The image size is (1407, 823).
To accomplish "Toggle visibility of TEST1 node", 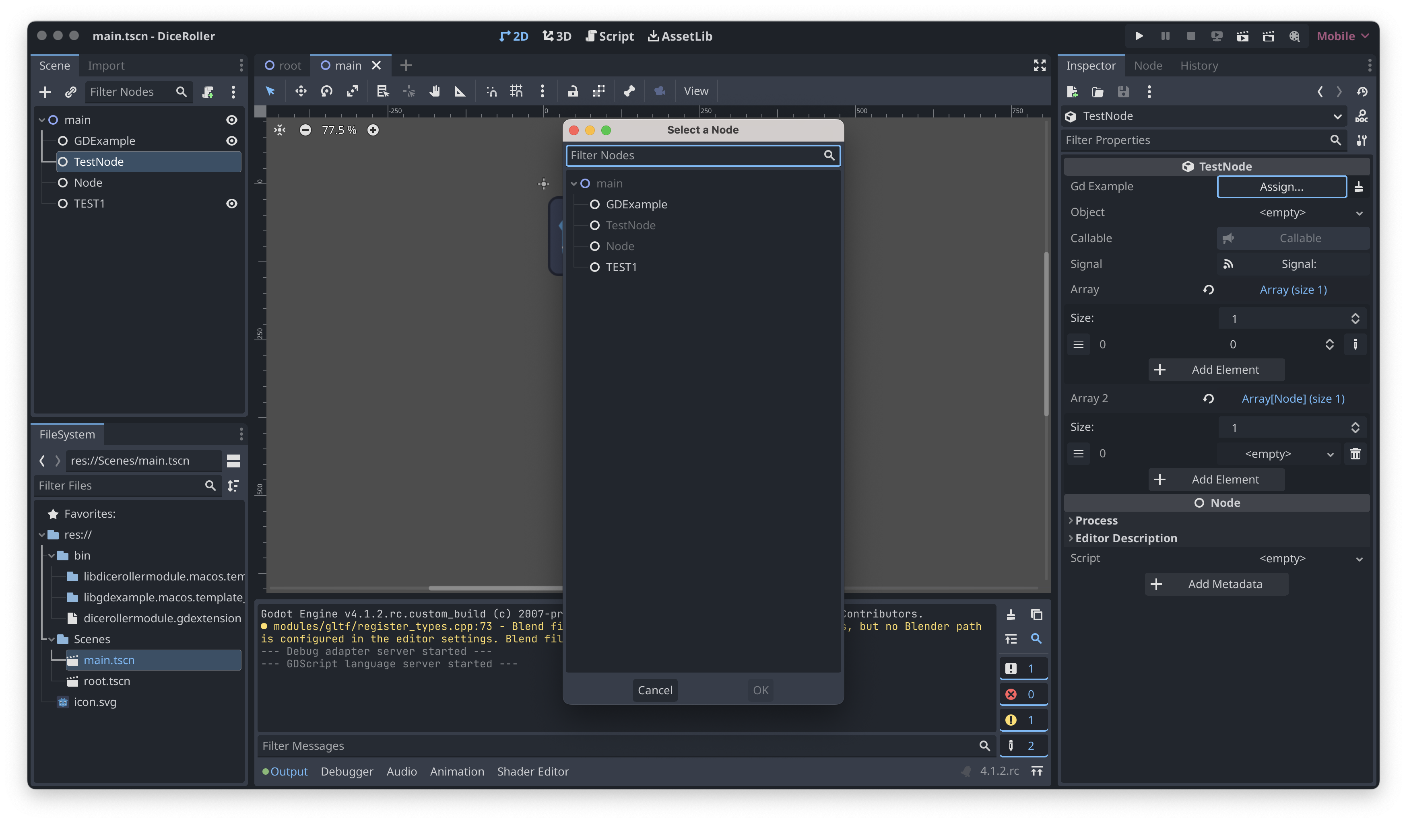I will 232,204.
